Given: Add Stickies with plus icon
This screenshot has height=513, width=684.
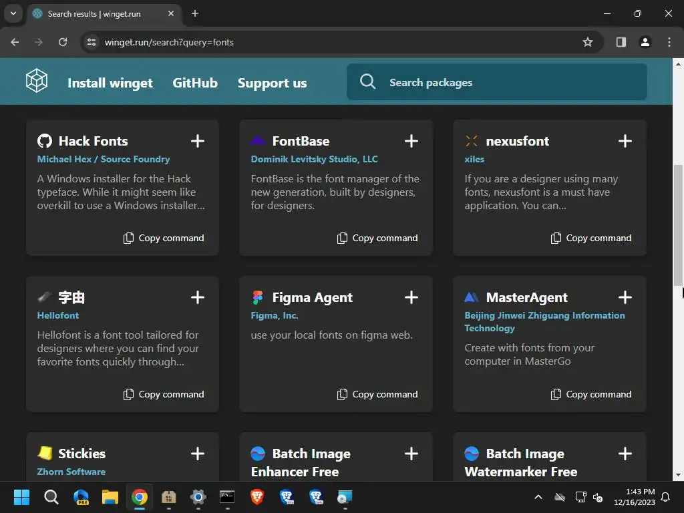Looking at the screenshot, I should (198, 454).
